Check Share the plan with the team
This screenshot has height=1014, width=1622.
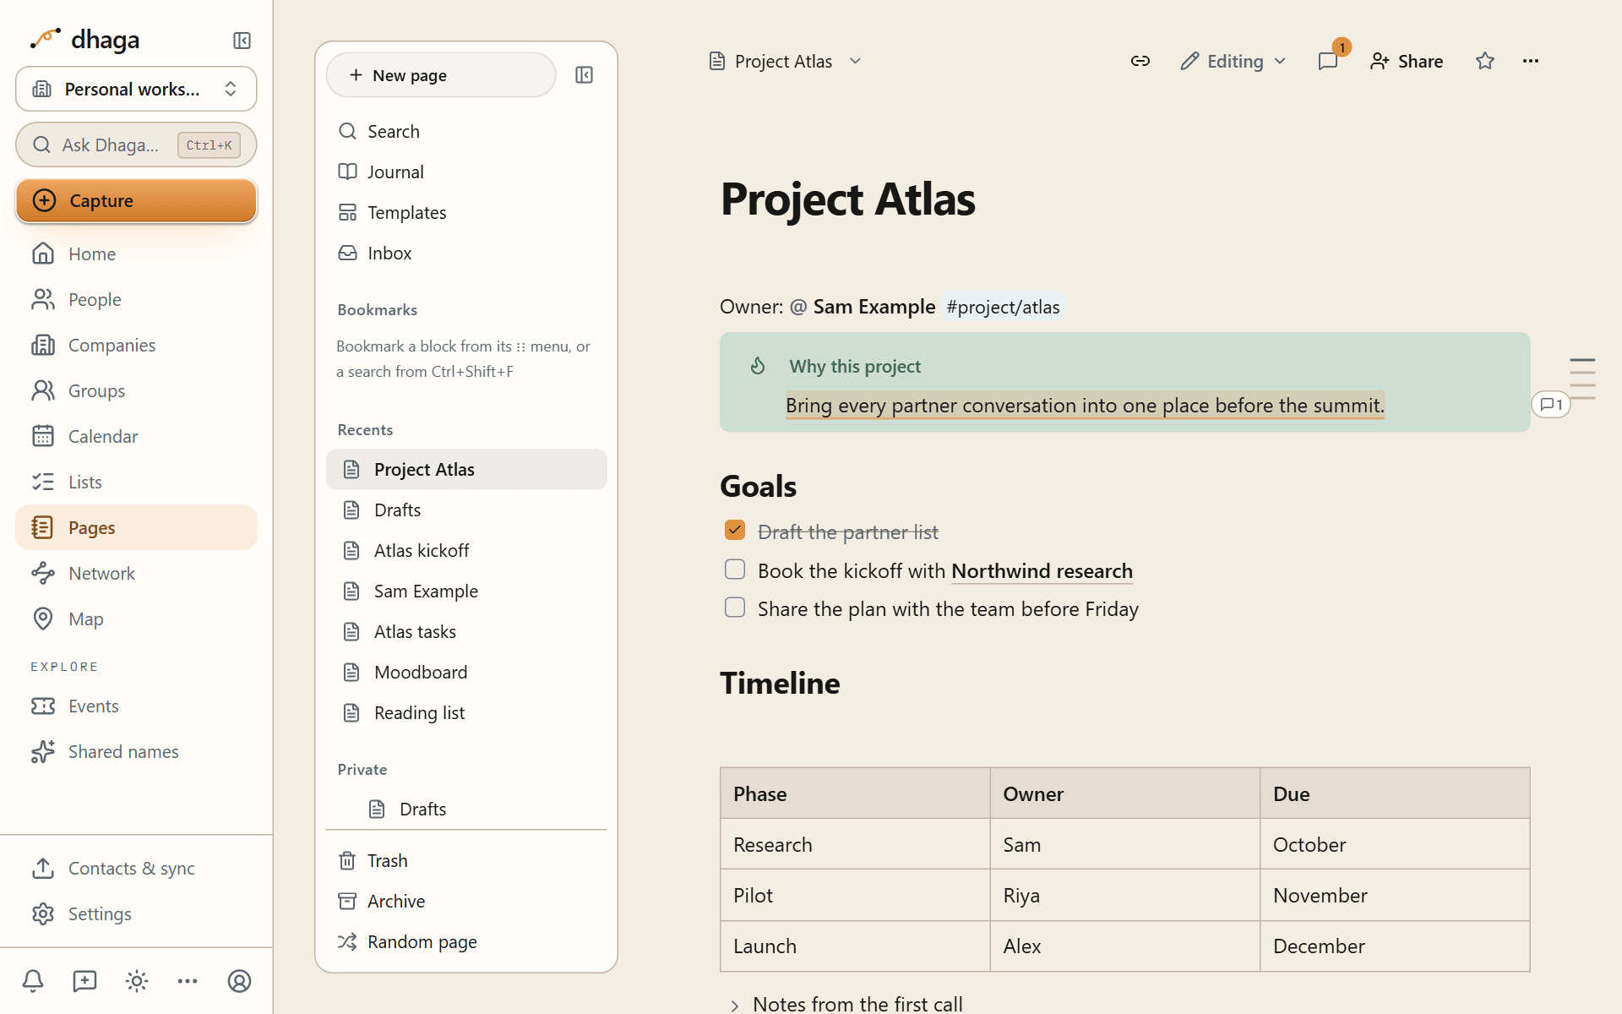[735, 608]
